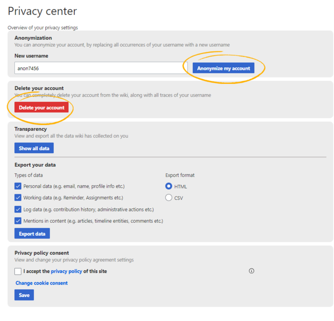334x321 pixels.
Task: Click the Anonymization section title
Action: [x=33, y=38]
